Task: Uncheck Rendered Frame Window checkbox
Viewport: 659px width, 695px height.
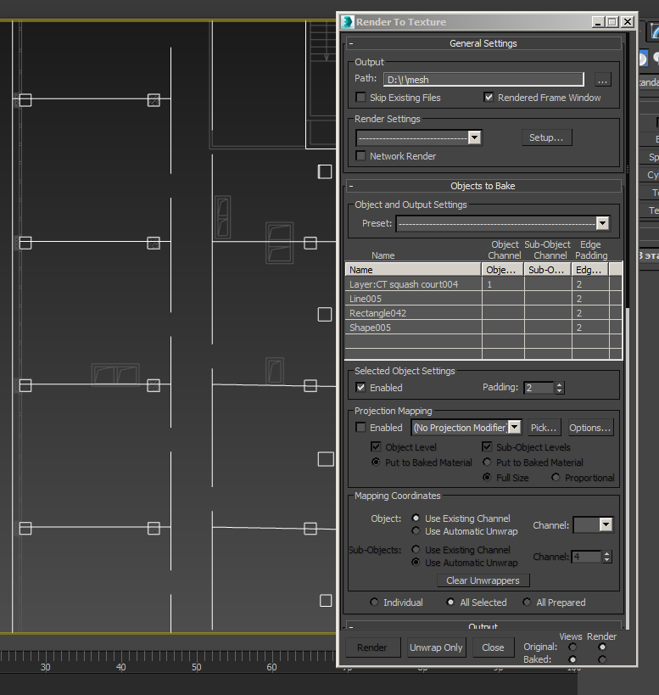Action: point(489,98)
